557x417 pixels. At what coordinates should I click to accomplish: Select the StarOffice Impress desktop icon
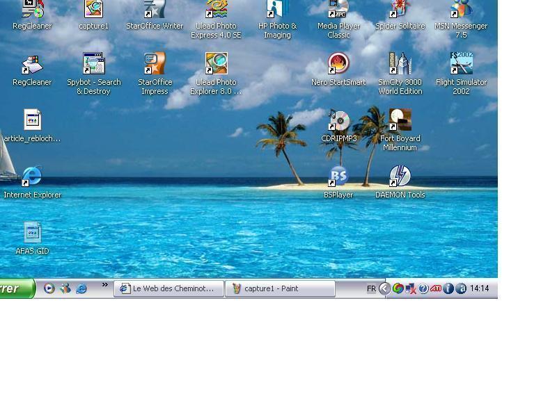[x=155, y=64]
